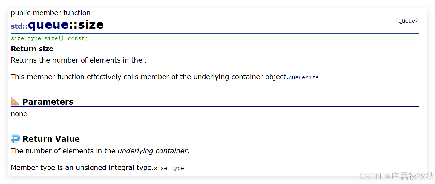Screen dimensions: 435x184
Task: Click the 'queue' class name in title
Action: [48, 24]
